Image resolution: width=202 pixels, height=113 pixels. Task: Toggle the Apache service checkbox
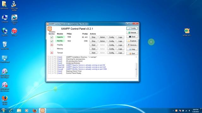pyautogui.click(x=52, y=37)
